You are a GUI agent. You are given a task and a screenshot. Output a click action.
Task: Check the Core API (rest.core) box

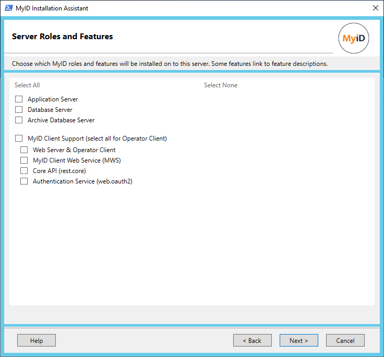[x=24, y=171]
